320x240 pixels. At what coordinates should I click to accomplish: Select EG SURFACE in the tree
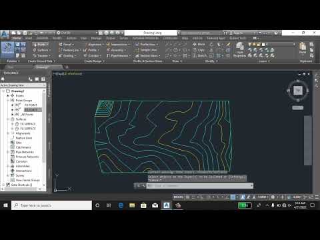pyautogui.click(x=28, y=124)
